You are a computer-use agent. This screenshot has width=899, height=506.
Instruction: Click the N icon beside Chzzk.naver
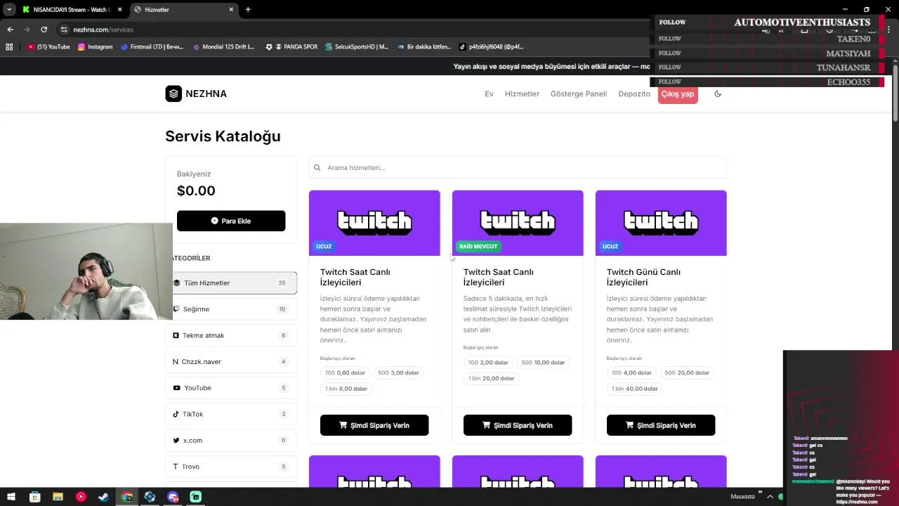176,362
